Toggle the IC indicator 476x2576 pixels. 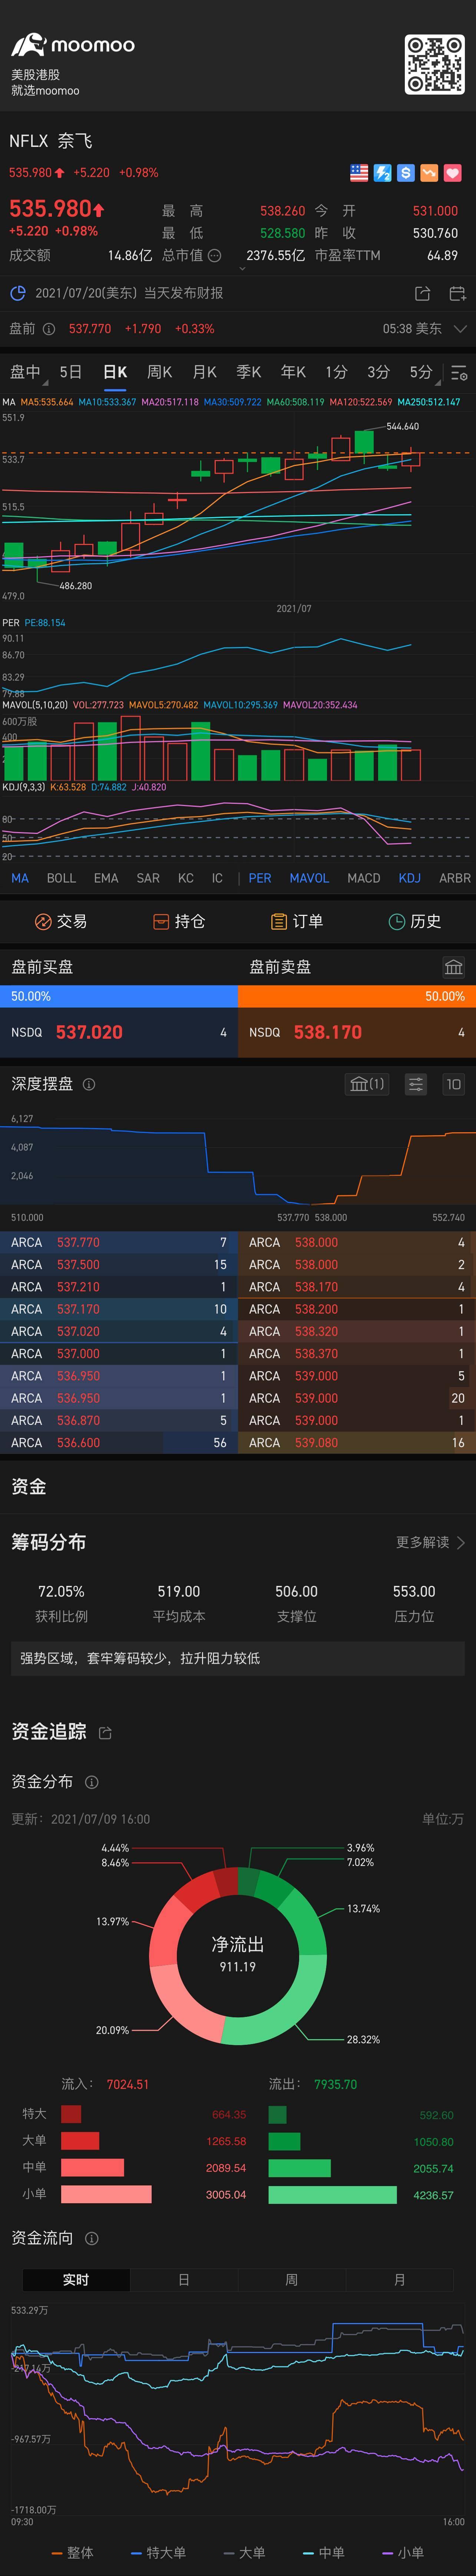(217, 878)
